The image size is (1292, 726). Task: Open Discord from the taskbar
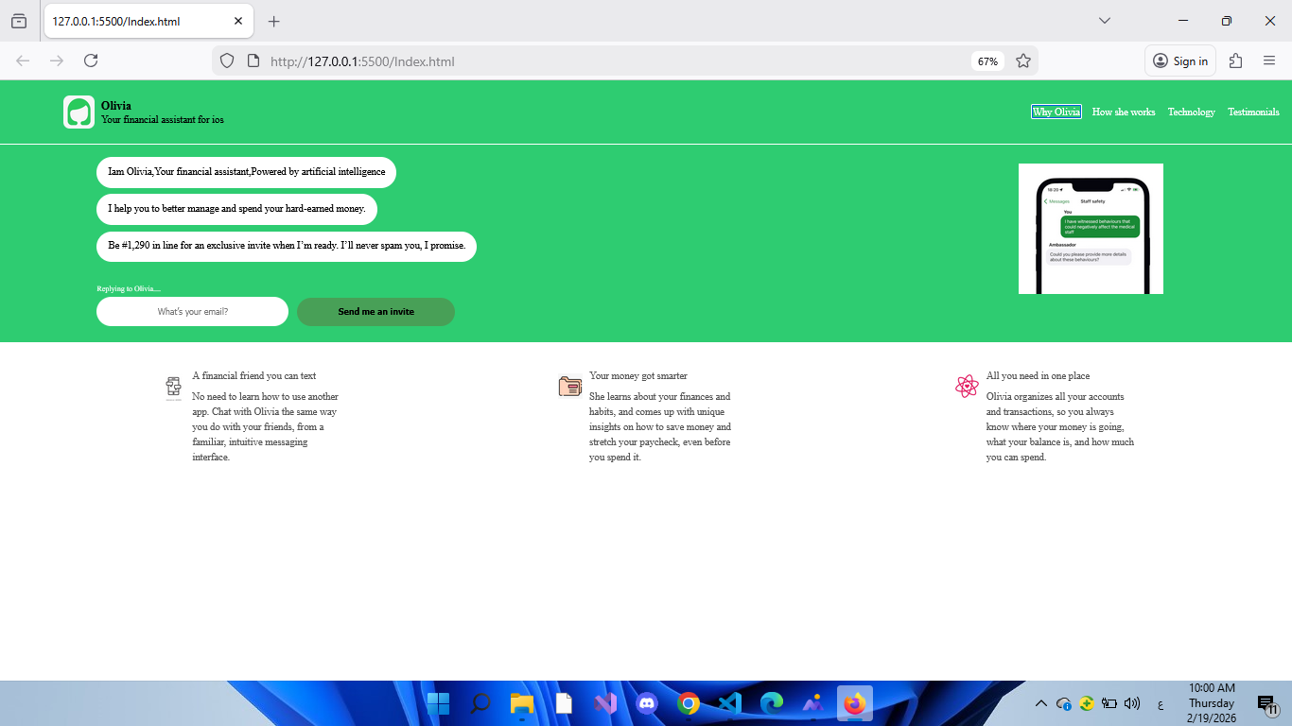(x=647, y=703)
